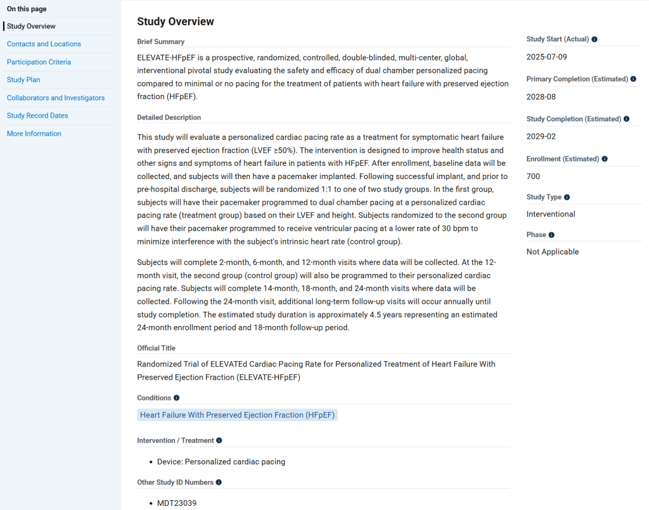Click info icon beside Study Completion (Estimated)
649x510 pixels.
click(627, 119)
